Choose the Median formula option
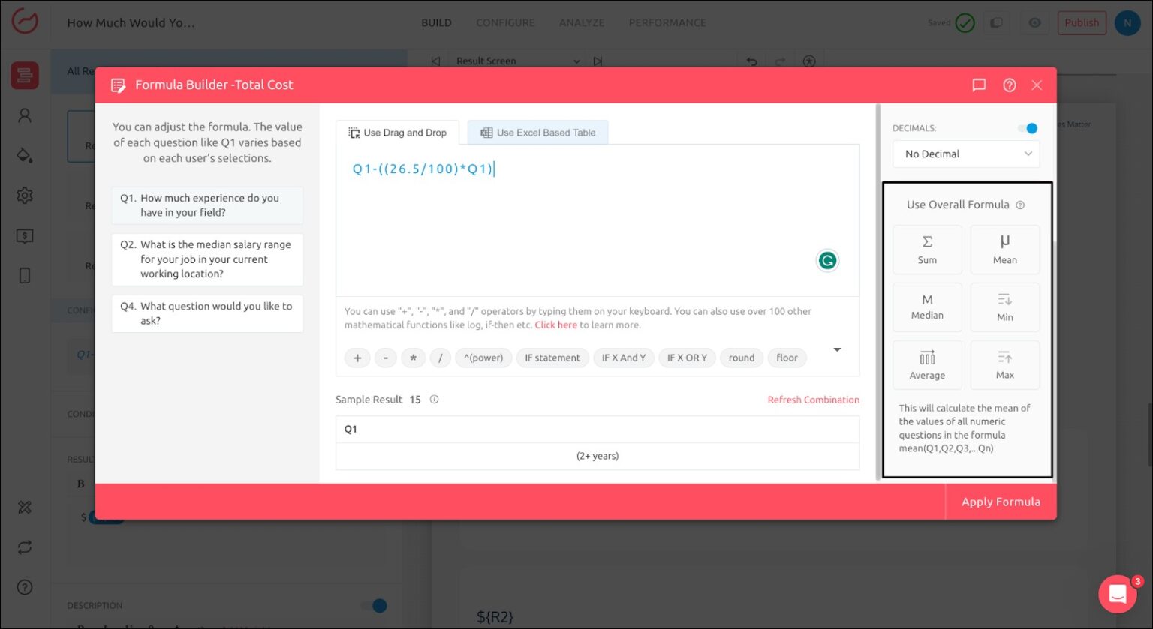The height and width of the screenshot is (629, 1153). point(927,307)
